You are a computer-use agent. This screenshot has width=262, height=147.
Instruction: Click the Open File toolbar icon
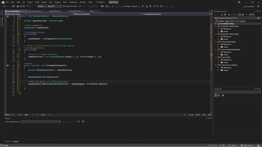pyautogui.click(x=18, y=7)
